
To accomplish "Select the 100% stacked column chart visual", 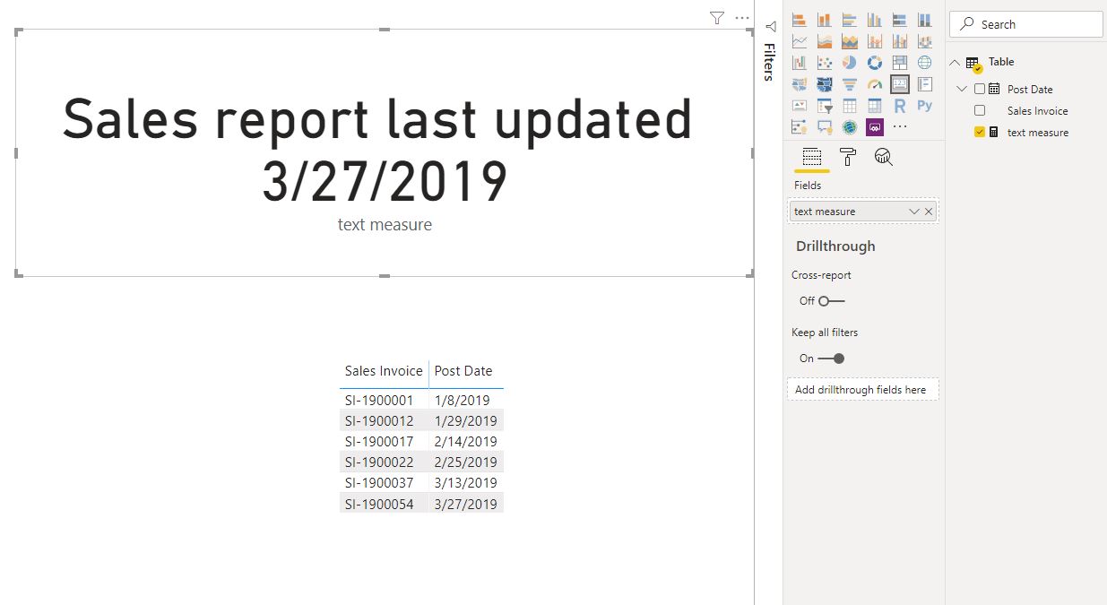I will click(x=925, y=19).
